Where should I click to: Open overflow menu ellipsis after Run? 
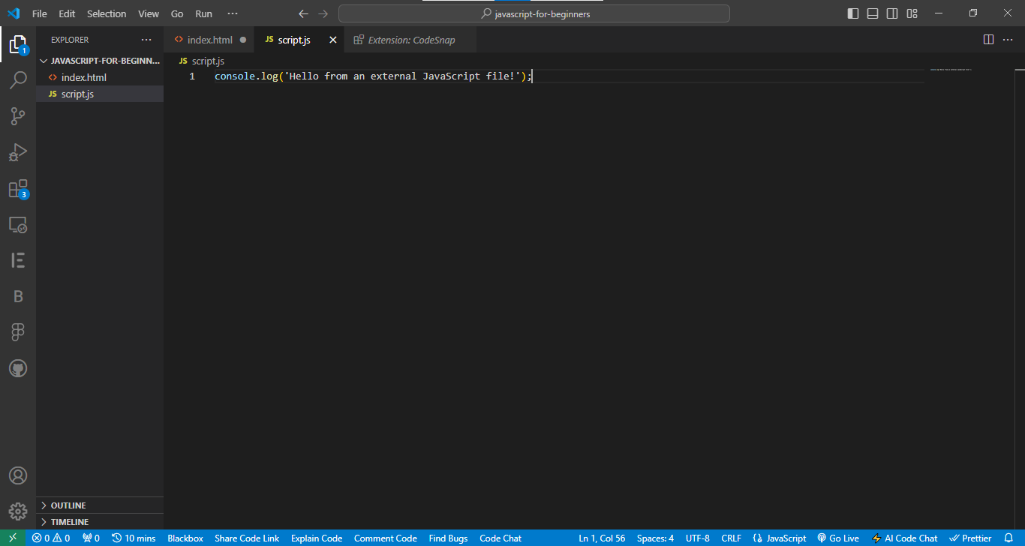[233, 13]
